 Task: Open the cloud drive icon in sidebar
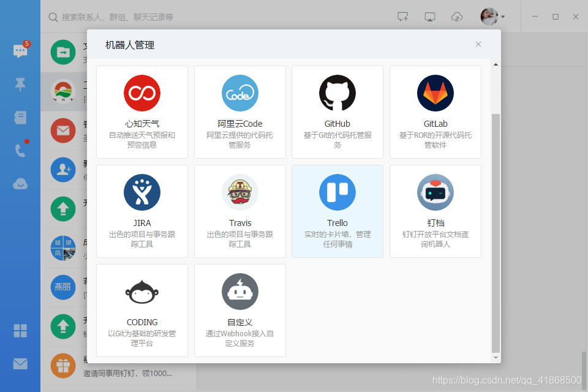click(x=20, y=184)
